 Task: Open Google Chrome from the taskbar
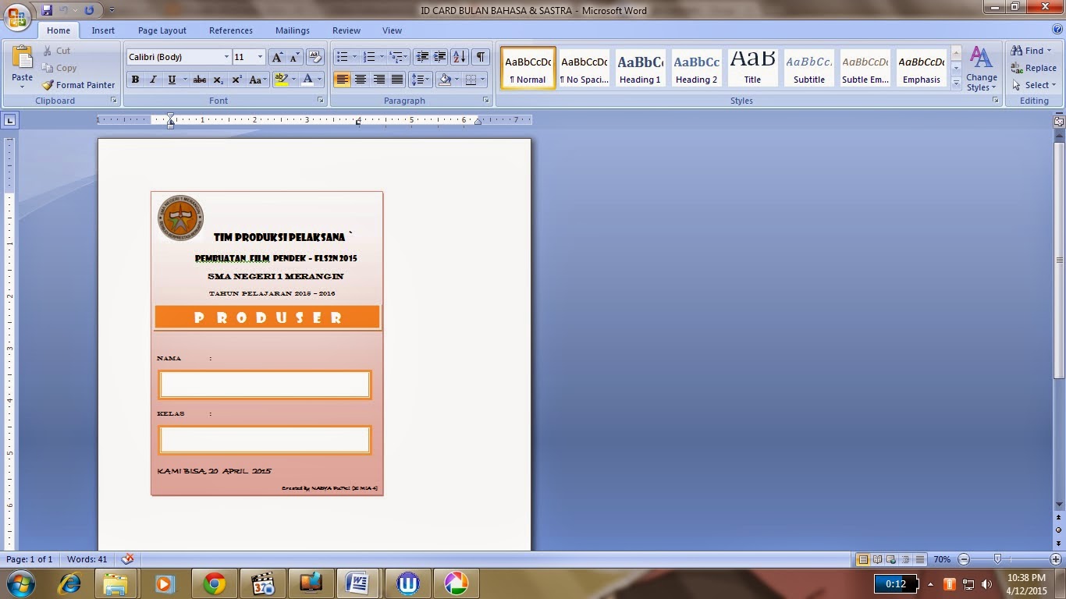[x=214, y=583]
